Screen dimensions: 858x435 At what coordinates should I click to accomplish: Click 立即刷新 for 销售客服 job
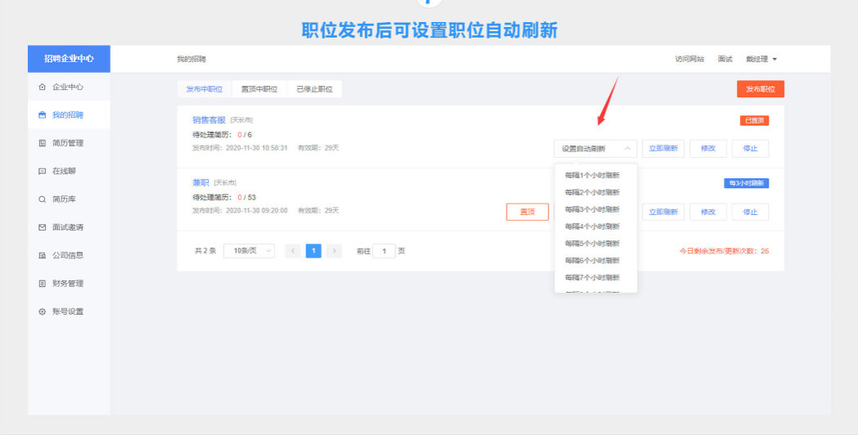coord(663,149)
